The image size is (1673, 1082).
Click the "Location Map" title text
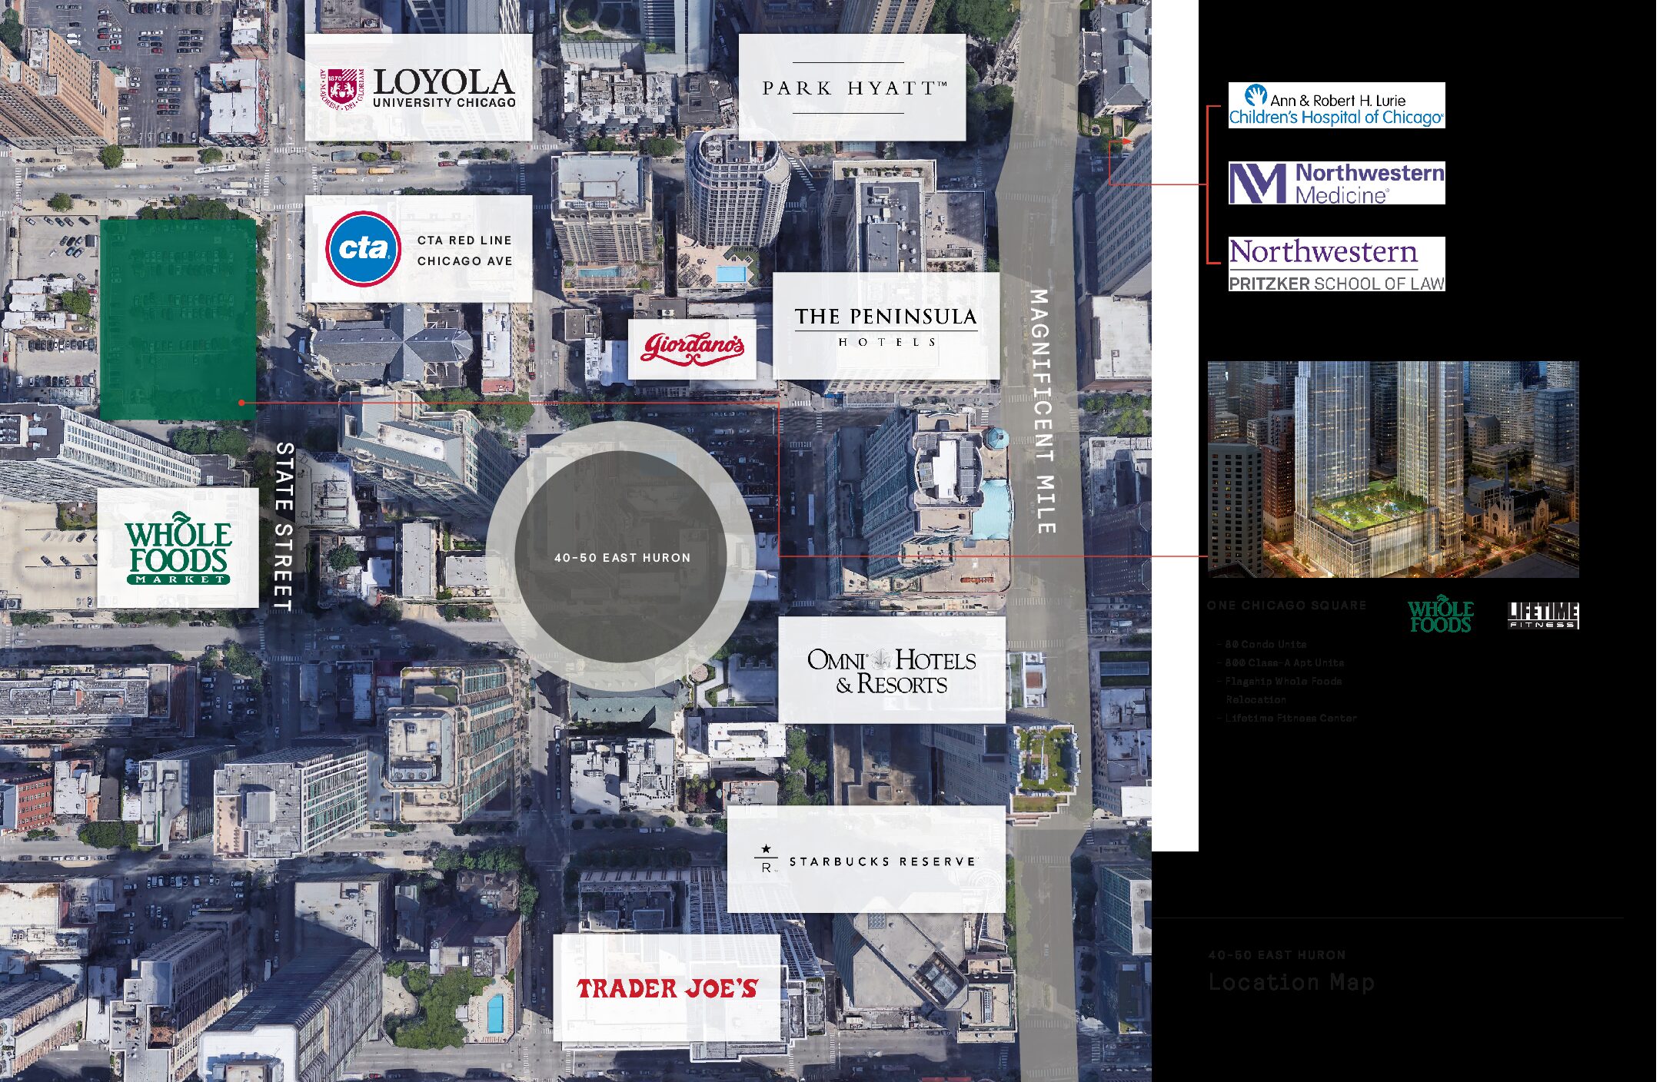tap(1291, 982)
